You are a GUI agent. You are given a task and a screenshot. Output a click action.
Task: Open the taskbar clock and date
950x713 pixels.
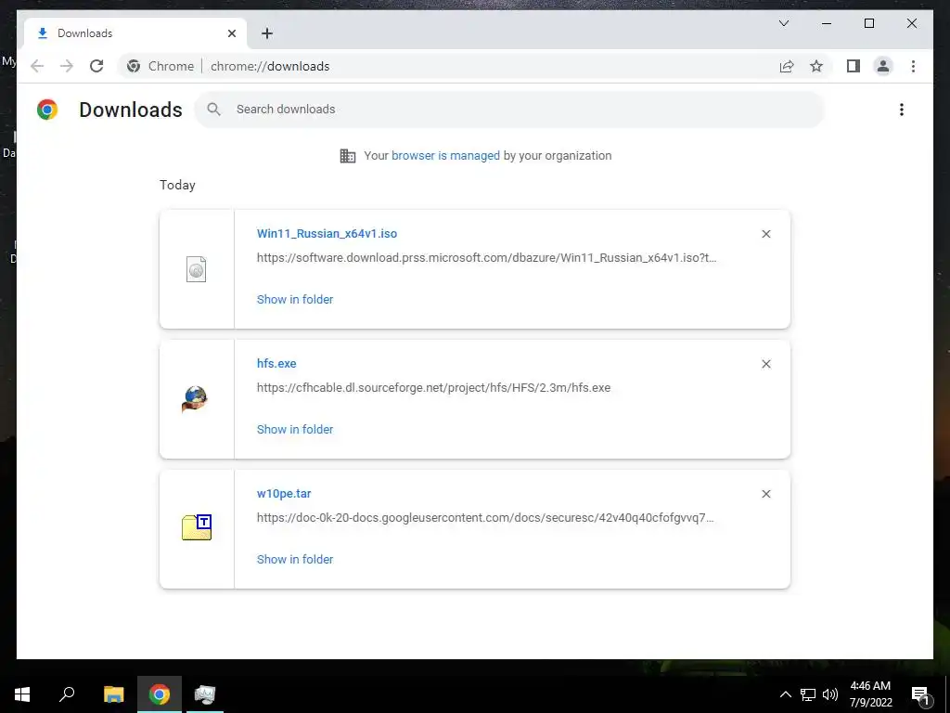point(870,694)
